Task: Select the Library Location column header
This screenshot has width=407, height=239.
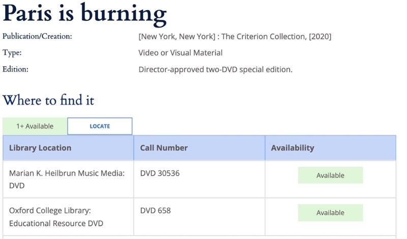Action: click(x=68, y=148)
